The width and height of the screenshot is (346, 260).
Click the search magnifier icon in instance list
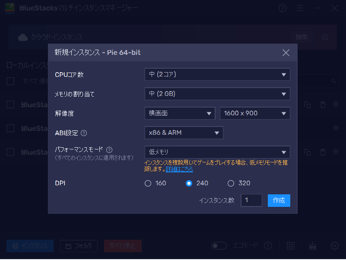pos(333,81)
